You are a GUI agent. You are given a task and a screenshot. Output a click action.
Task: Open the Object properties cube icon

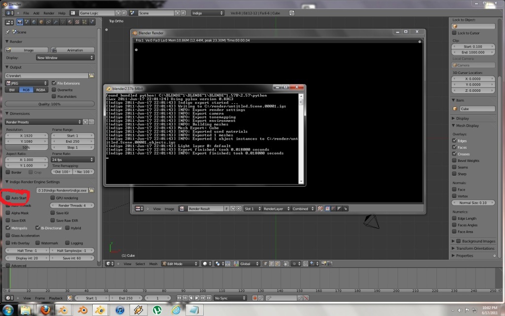click(41, 22)
